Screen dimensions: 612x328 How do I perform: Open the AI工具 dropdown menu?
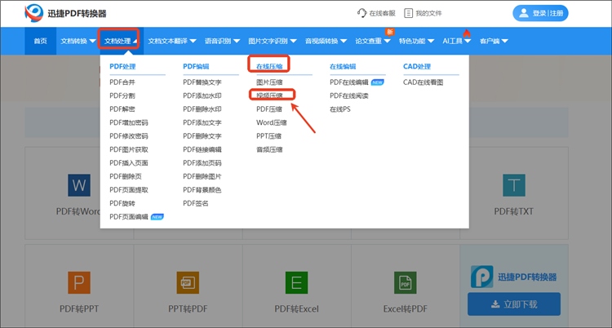[456, 41]
